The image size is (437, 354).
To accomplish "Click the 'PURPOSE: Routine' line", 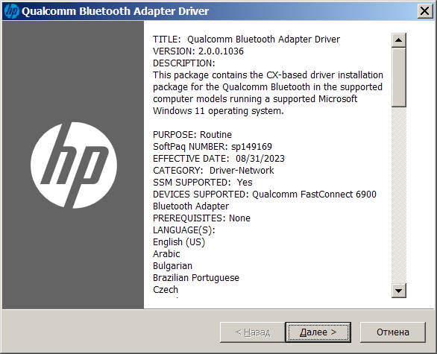I will point(192,135).
